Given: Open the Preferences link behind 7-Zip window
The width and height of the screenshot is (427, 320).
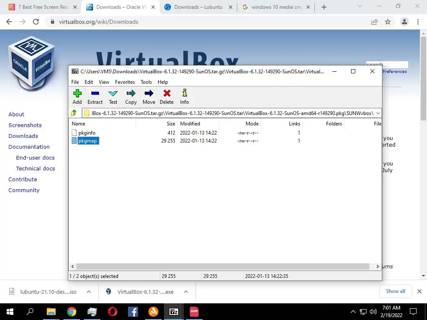Looking at the screenshot, I should [x=394, y=72].
